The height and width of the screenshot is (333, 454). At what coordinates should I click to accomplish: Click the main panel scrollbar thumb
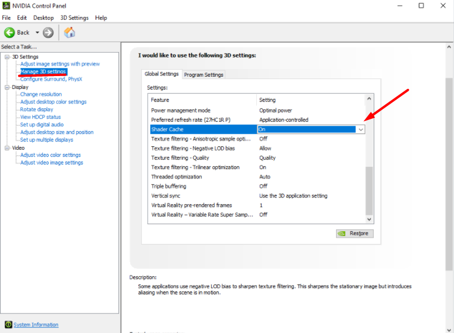[449, 174]
